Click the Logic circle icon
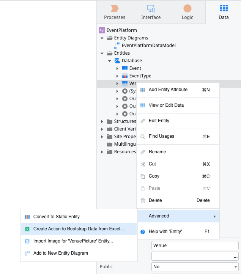Screen dimensions: 241x274 coord(187,8)
